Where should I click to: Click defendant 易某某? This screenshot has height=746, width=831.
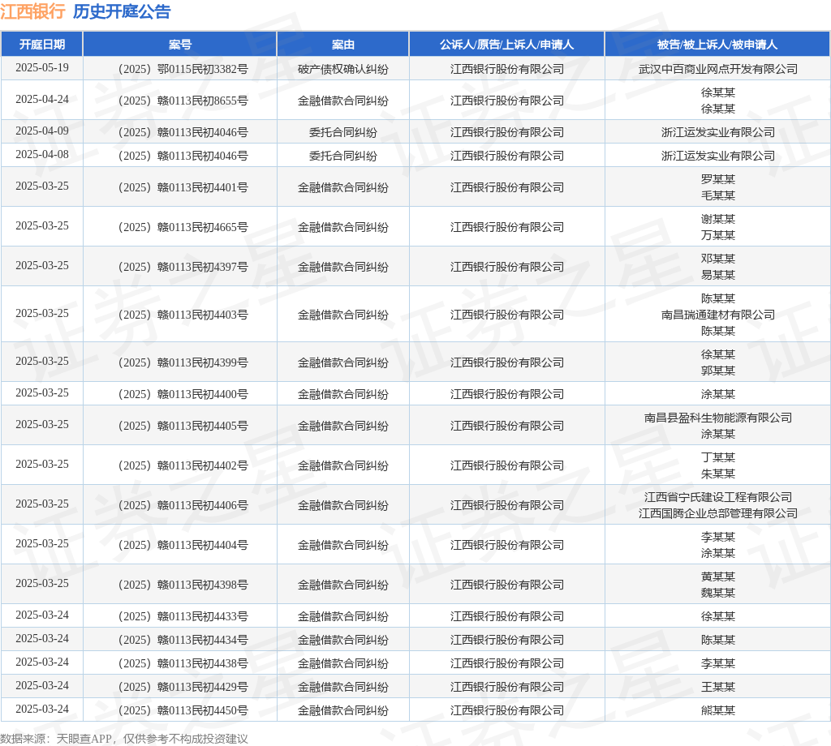click(x=717, y=275)
